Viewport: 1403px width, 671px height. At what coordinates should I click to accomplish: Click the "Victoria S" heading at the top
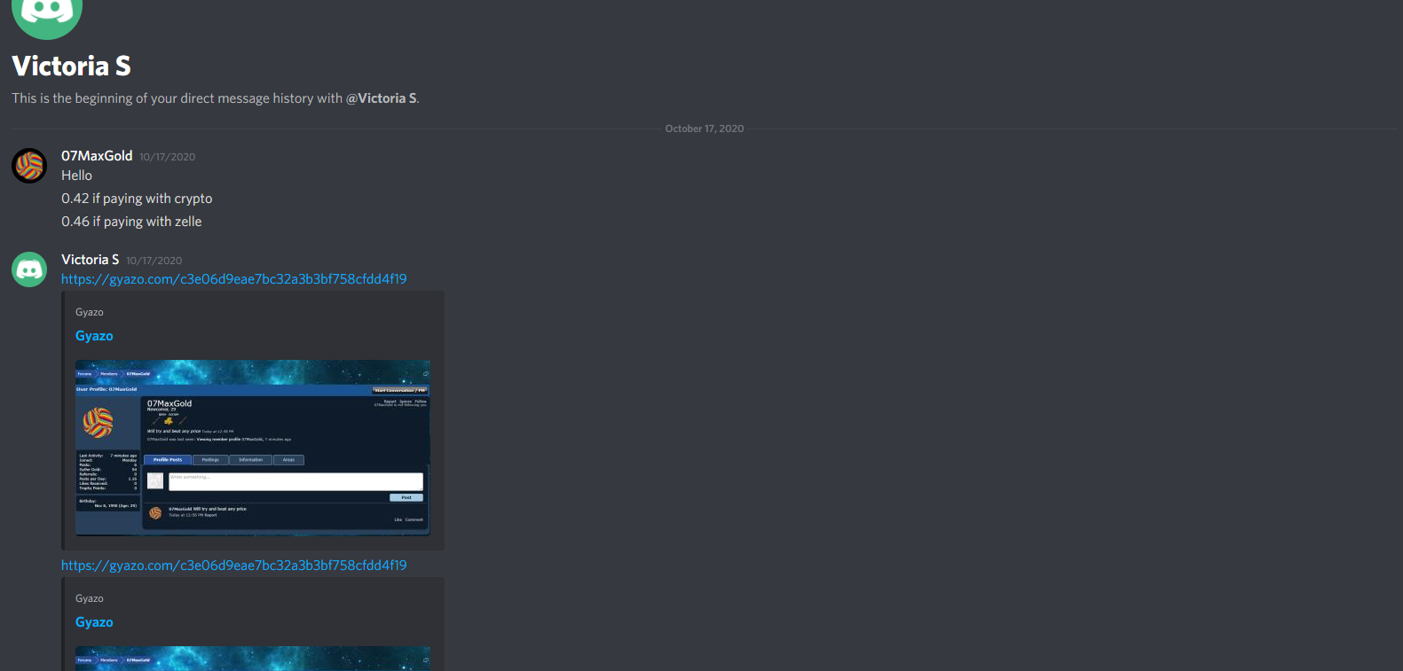click(71, 66)
